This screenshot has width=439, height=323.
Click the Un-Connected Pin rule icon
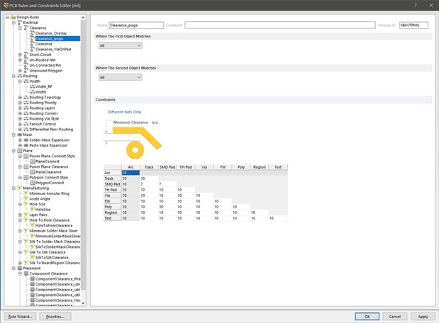[26, 65]
